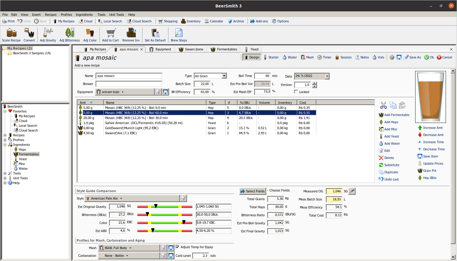Click the edit icon beside the American Pale Ale style
The height and width of the screenshot is (261, 457).
(x=183, y=198)
